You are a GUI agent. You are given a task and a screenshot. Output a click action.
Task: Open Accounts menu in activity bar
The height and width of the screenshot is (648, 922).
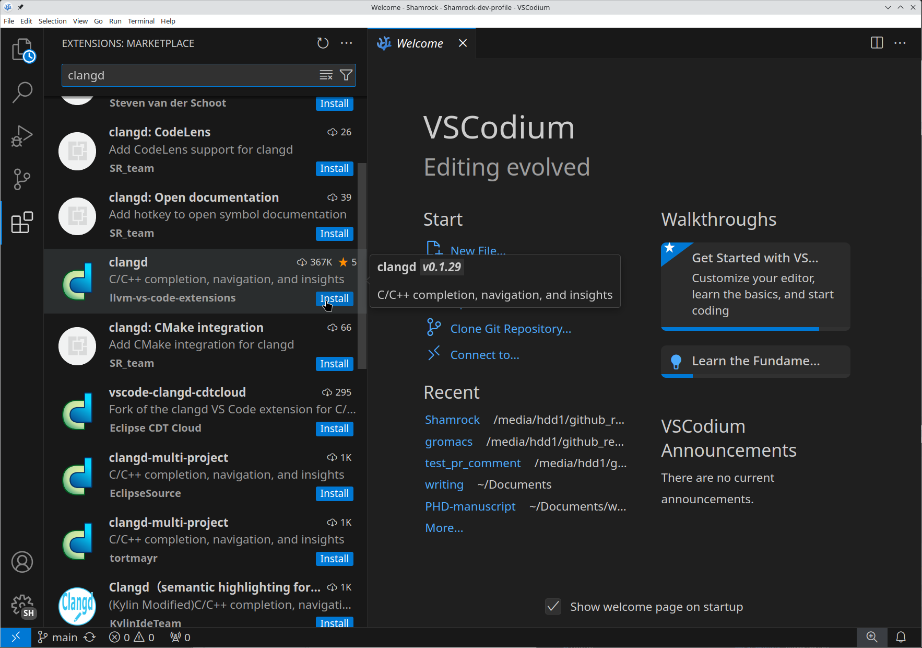click(22, 562)
